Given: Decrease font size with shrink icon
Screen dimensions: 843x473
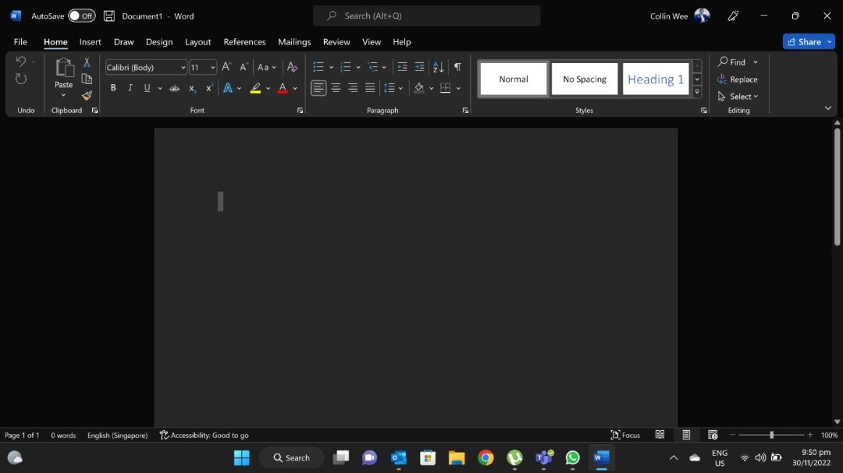Looking at the screenshot, I should point(244,66).
